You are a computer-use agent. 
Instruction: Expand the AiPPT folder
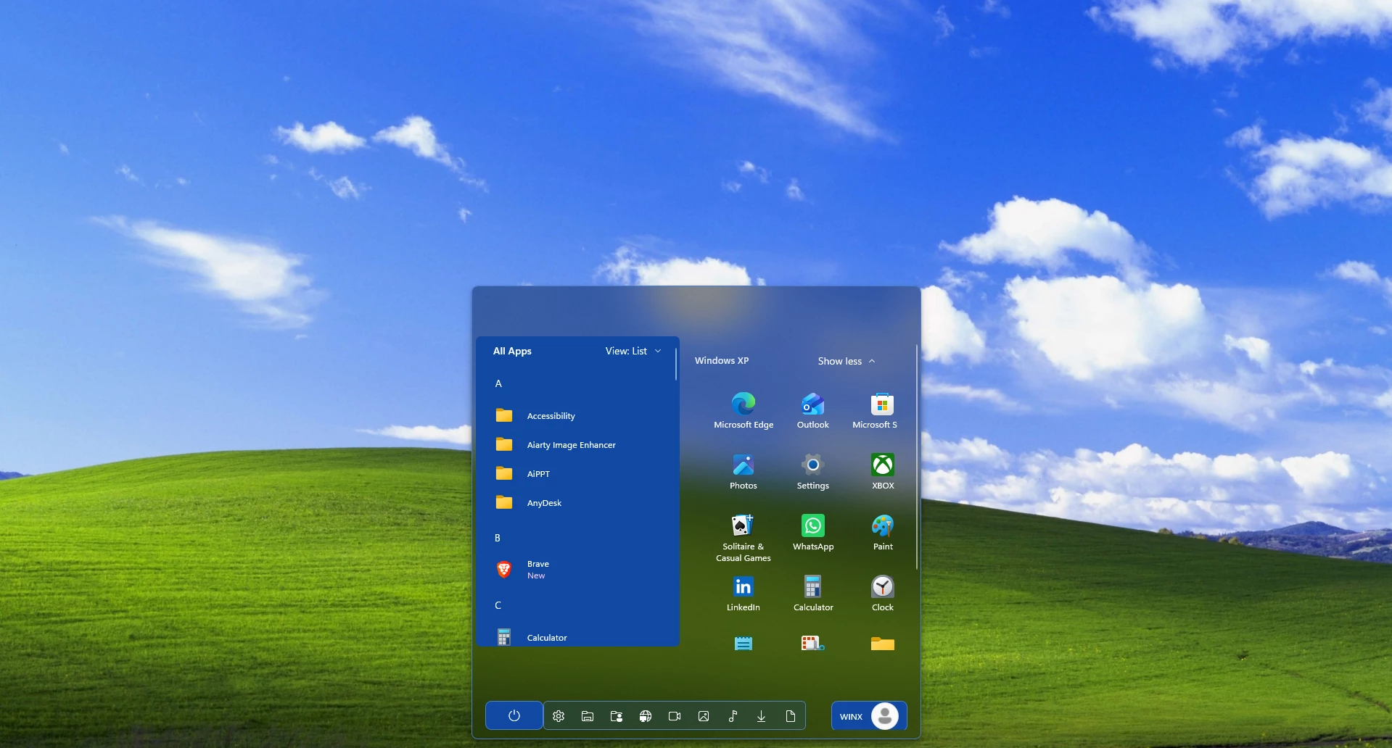click(x=577, y=474)
